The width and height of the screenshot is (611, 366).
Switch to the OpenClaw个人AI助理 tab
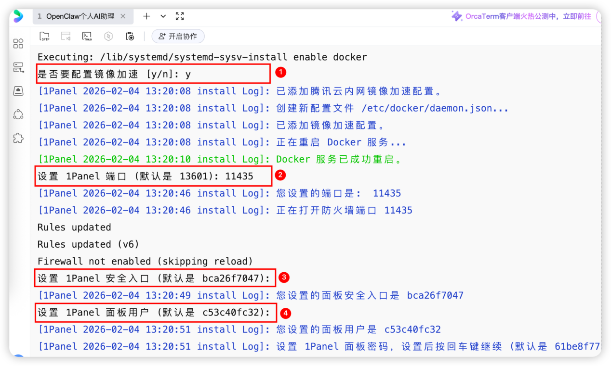point(80,16)
